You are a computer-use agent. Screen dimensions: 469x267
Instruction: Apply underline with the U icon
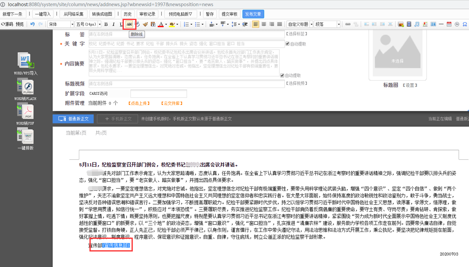point(121,24)
